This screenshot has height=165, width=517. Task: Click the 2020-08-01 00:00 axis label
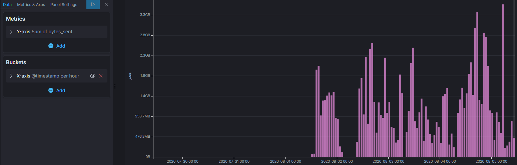286,161
